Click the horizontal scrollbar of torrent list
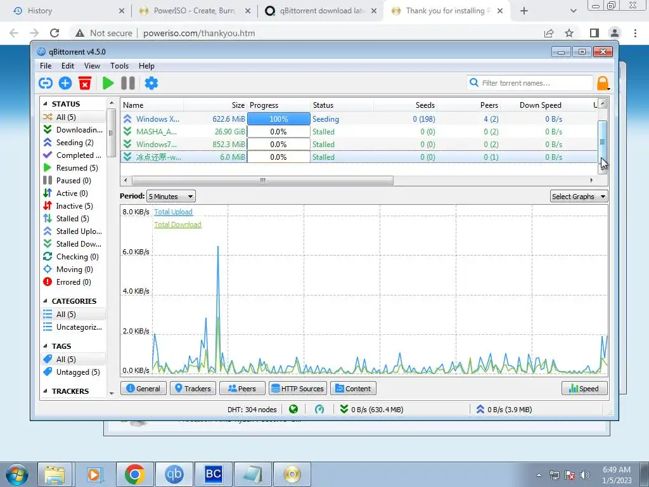This screenshot has width=649, height=487. (x=262, y=180)
